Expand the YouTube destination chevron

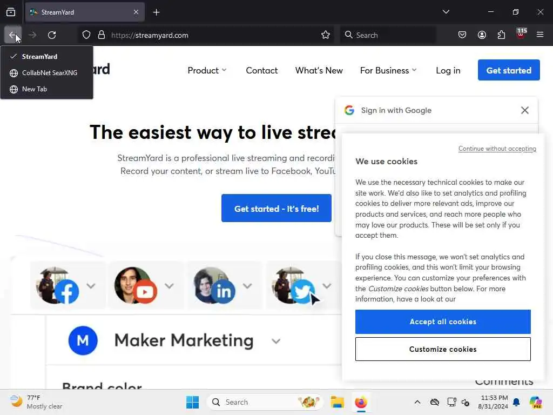(169, 286)
